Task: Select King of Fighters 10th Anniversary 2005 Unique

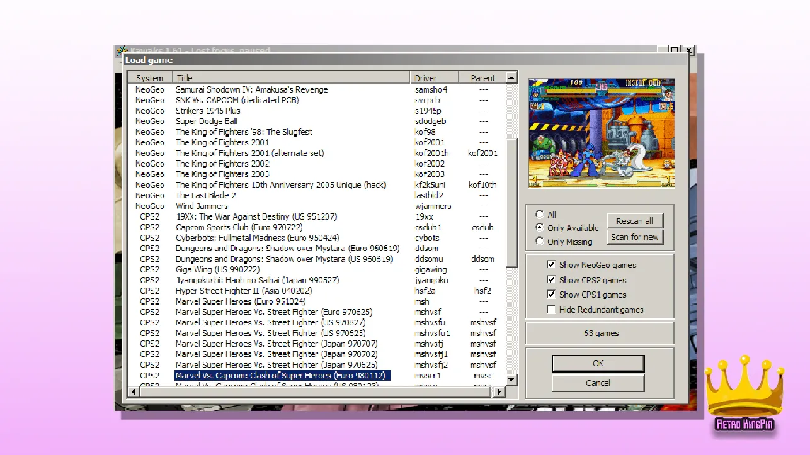Action: tap(317, 185)
